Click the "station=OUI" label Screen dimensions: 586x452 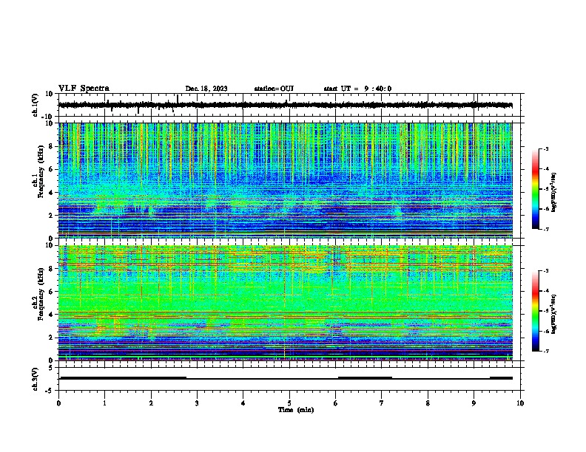[x=274, y=89]
